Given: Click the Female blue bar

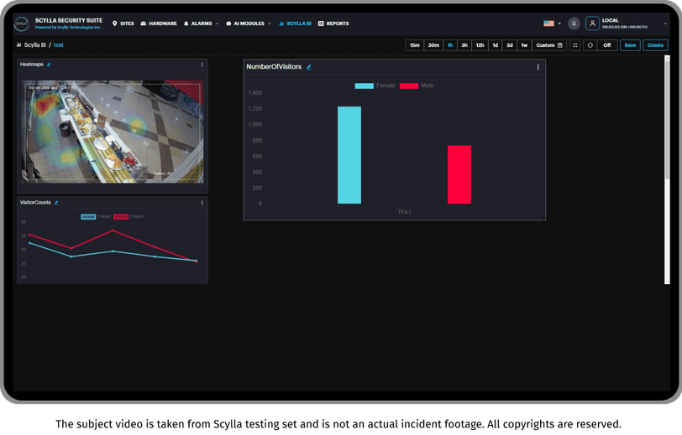Looking at the screenshot, I should tap(349, 155).
